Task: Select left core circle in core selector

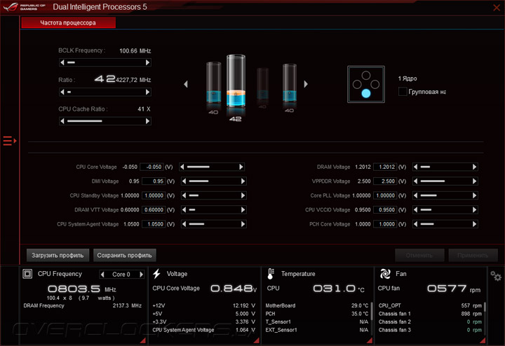Action: 357,84
